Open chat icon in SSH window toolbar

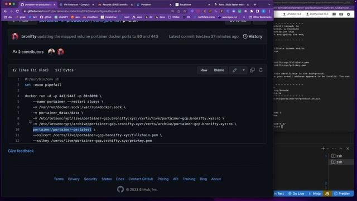coord(334,14)
